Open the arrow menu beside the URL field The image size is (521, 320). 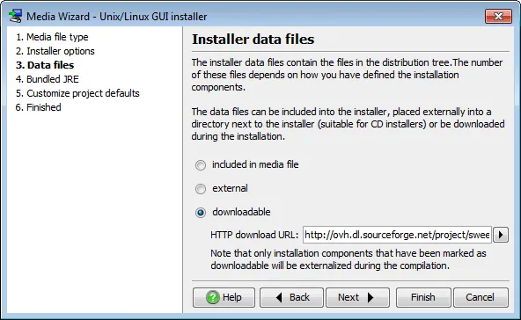click(501, 235)
